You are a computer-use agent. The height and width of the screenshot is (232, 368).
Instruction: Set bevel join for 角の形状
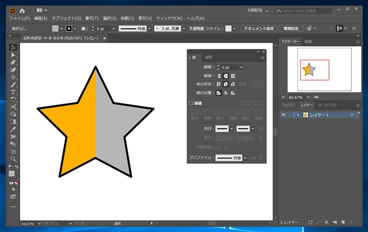[233, 84]
